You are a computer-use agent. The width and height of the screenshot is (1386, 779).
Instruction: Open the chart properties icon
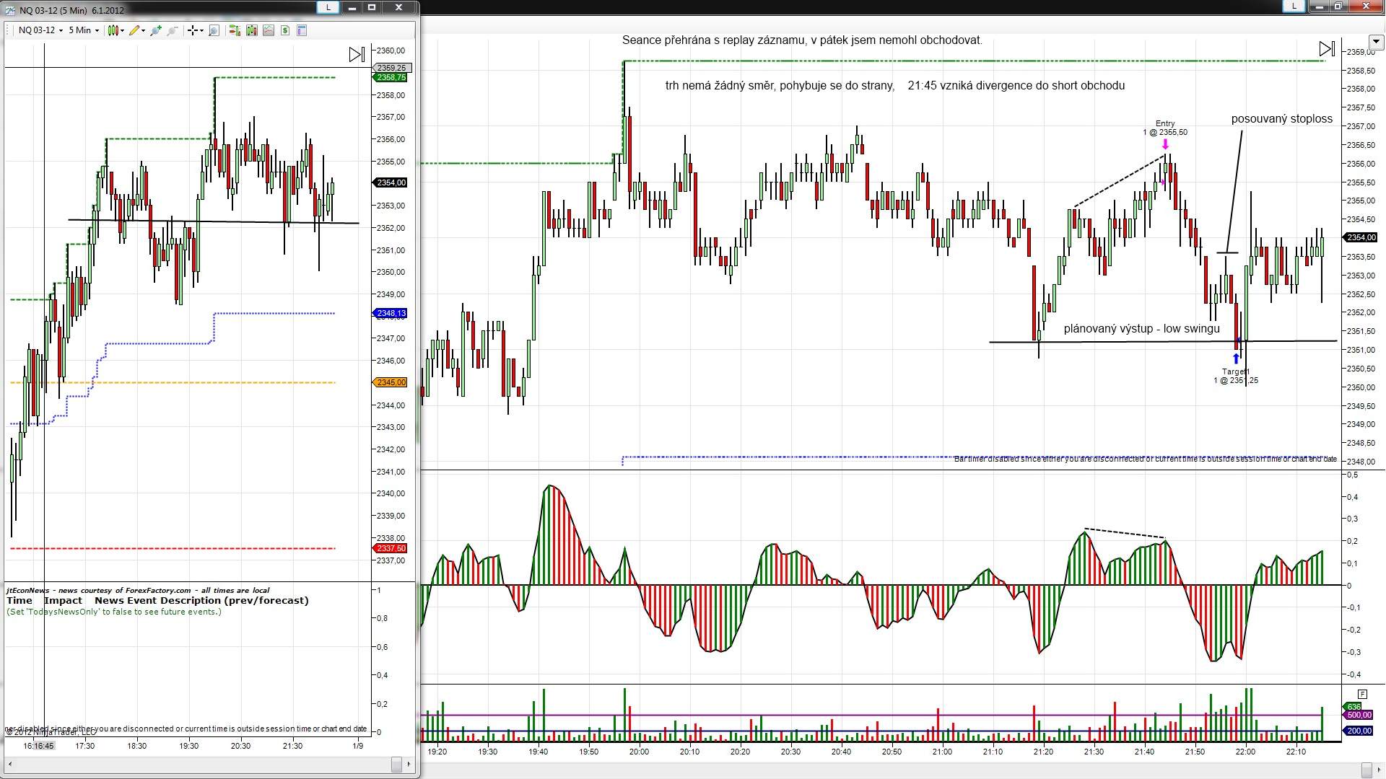click(302, 30)
